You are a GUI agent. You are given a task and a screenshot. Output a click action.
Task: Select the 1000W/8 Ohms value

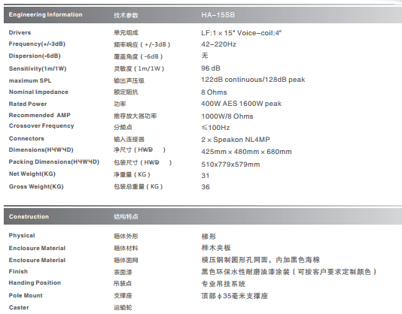point(227,116)
